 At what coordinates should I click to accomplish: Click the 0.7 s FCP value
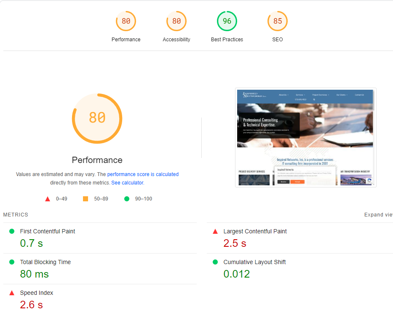[x=31, y=243]
